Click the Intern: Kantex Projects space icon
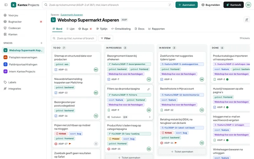 point(5,71)
